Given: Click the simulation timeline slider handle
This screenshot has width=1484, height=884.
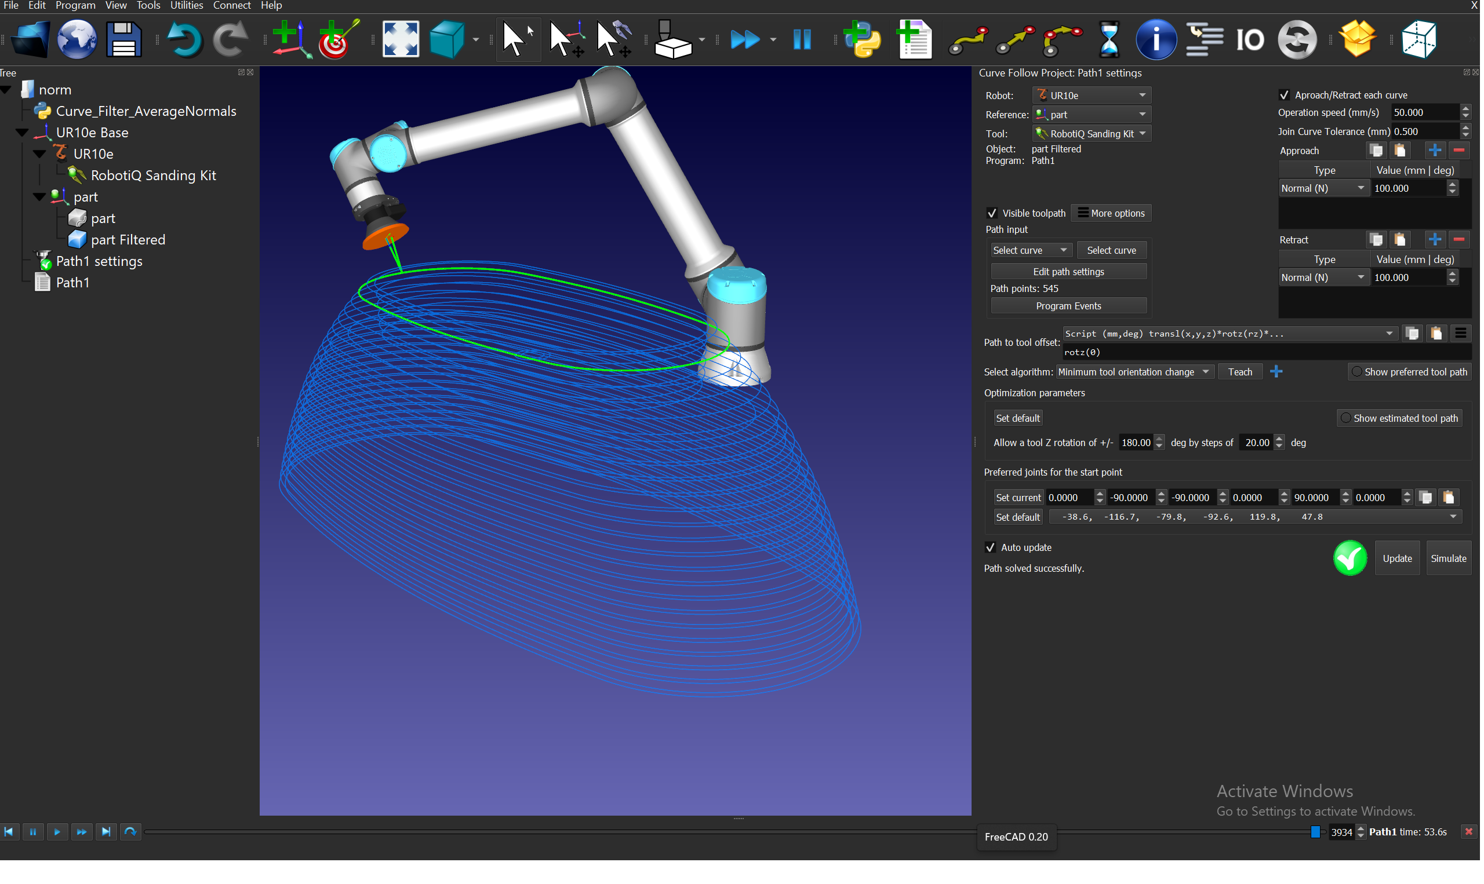Looking at the screenshot, I should coord(1315,832).
